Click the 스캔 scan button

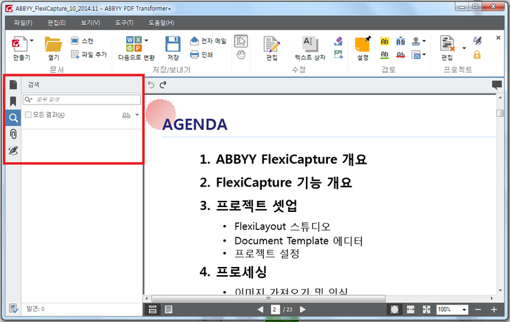pos(82,41)
